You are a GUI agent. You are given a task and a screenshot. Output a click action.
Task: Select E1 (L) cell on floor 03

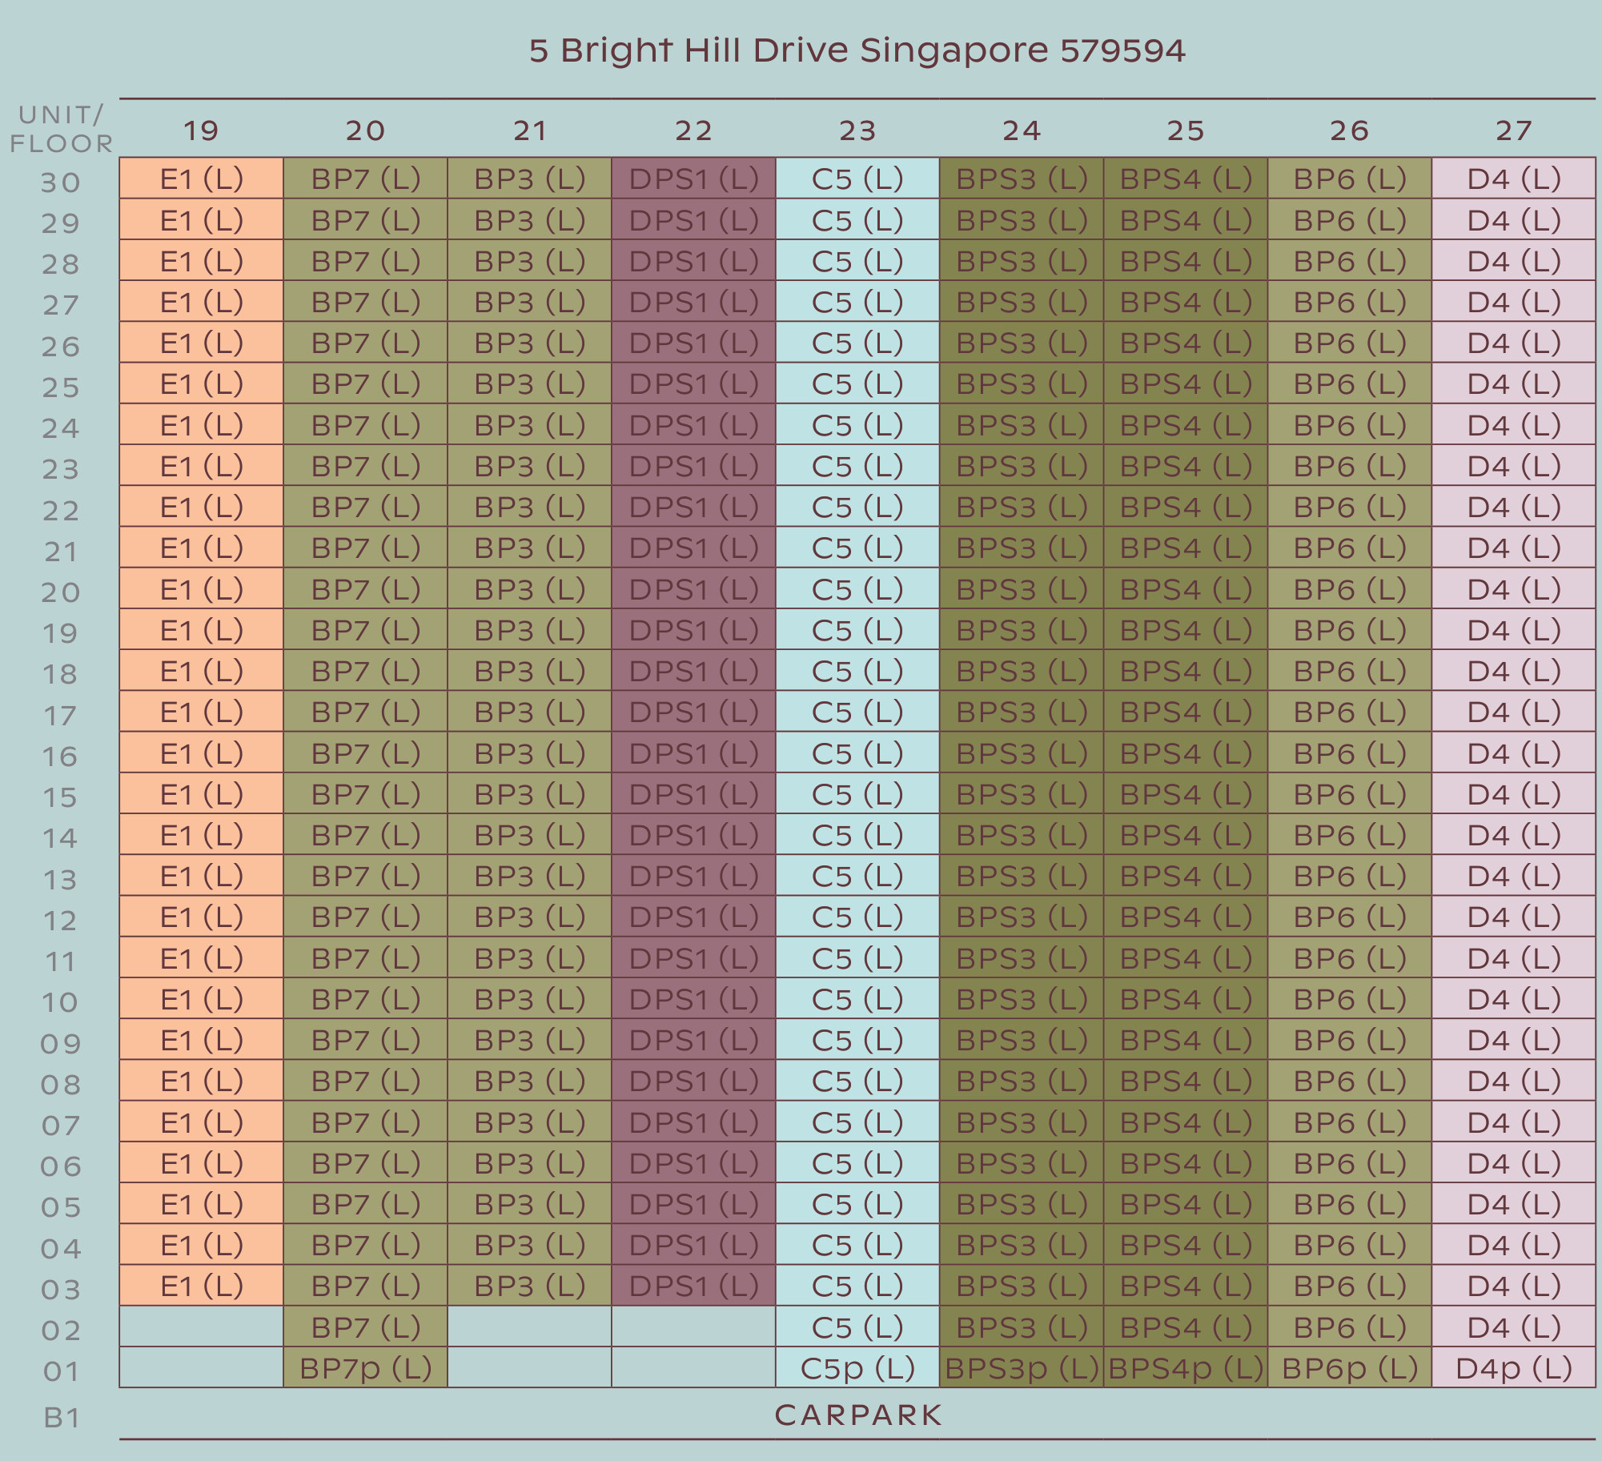[201, 1285]
